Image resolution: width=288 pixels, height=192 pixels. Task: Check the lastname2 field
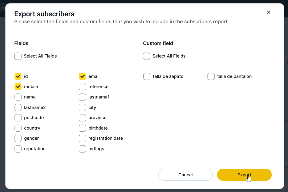click(x=18, y=107)
